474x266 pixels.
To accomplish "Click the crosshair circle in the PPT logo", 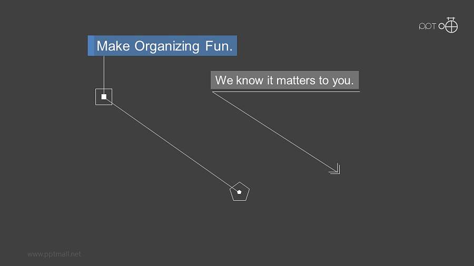I will click(451, 26).
